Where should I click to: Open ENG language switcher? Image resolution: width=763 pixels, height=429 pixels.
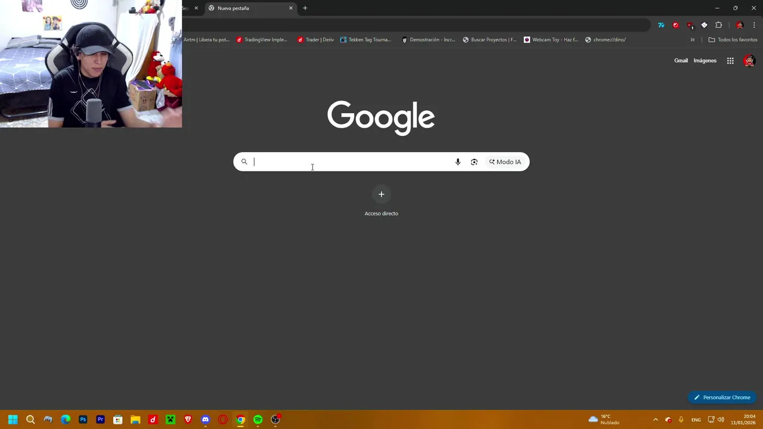coord(696,419)
